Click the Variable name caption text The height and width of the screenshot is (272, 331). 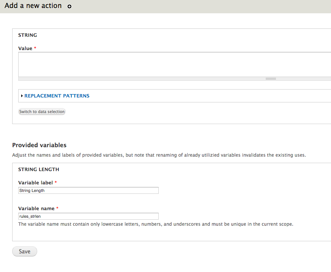click(38, 208)
